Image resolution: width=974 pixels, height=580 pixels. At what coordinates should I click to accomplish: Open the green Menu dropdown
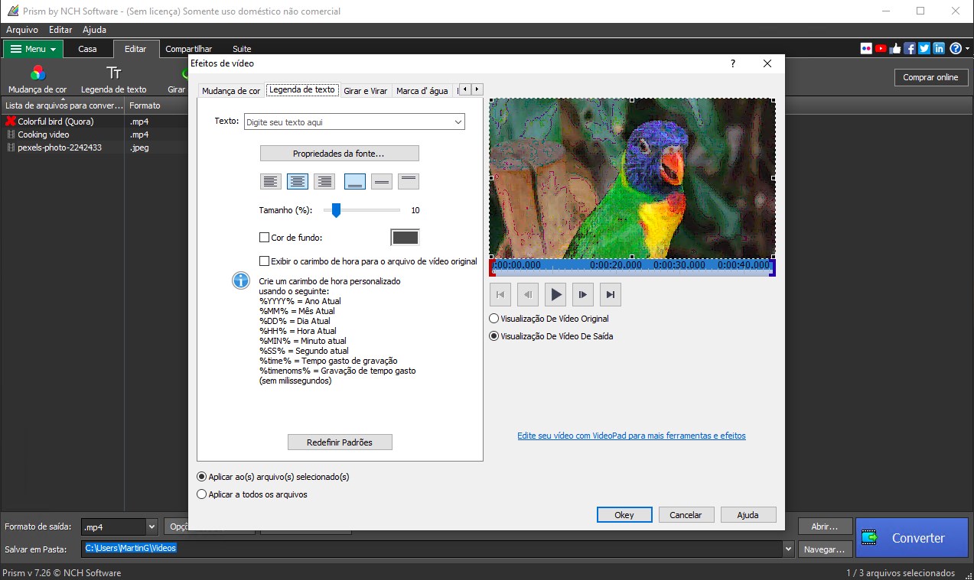click(x=33, y=49)
